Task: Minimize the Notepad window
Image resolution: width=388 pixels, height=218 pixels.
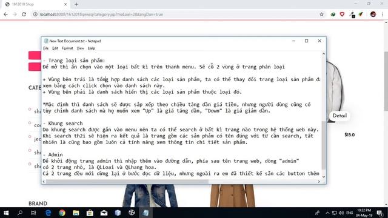Action: pos(293,41)
